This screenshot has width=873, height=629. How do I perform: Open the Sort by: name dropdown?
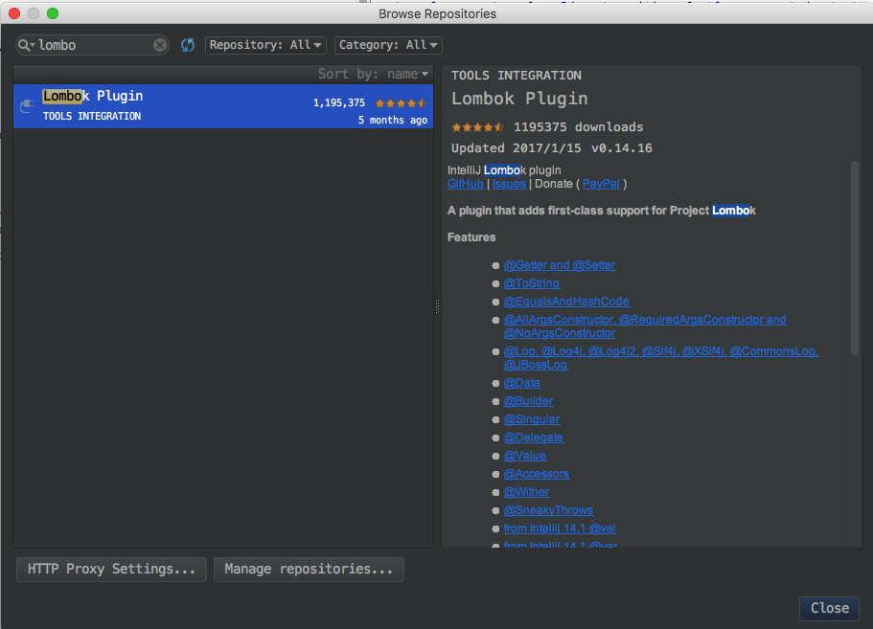(373, 74)
